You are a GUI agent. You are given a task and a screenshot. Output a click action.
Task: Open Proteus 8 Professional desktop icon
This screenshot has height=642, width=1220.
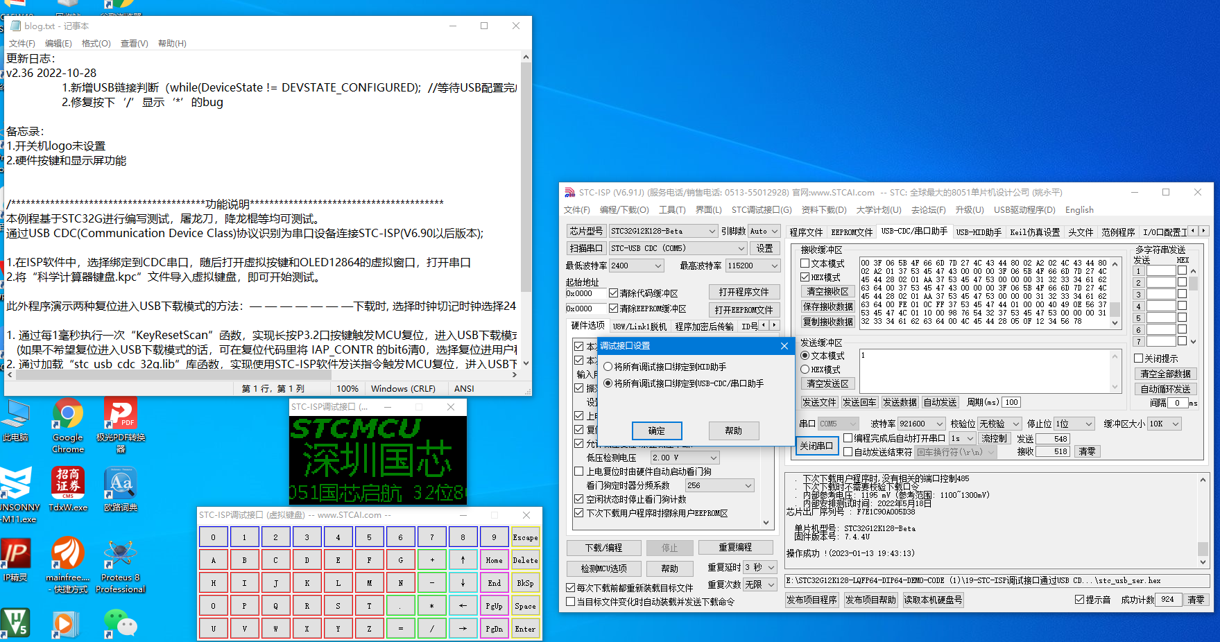tap(120, 565)
